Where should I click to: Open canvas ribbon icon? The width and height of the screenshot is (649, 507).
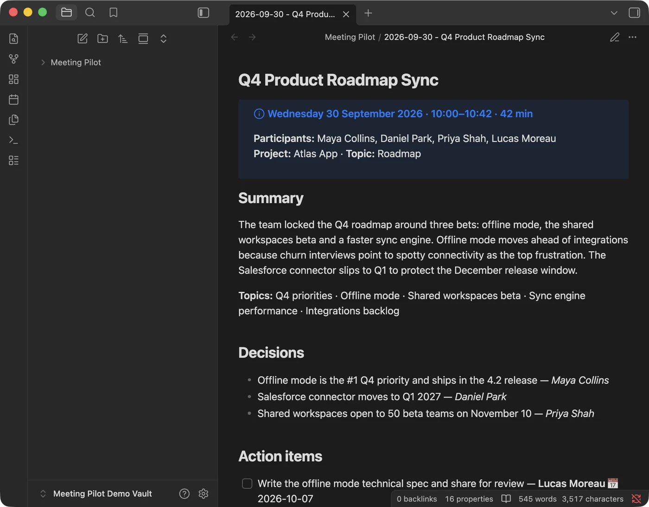pyautogui.click(x=14, y=79)
